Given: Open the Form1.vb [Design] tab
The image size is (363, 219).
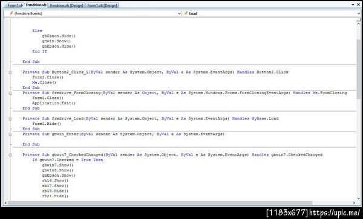Looking at the screenshot, I should click(102, 5).
